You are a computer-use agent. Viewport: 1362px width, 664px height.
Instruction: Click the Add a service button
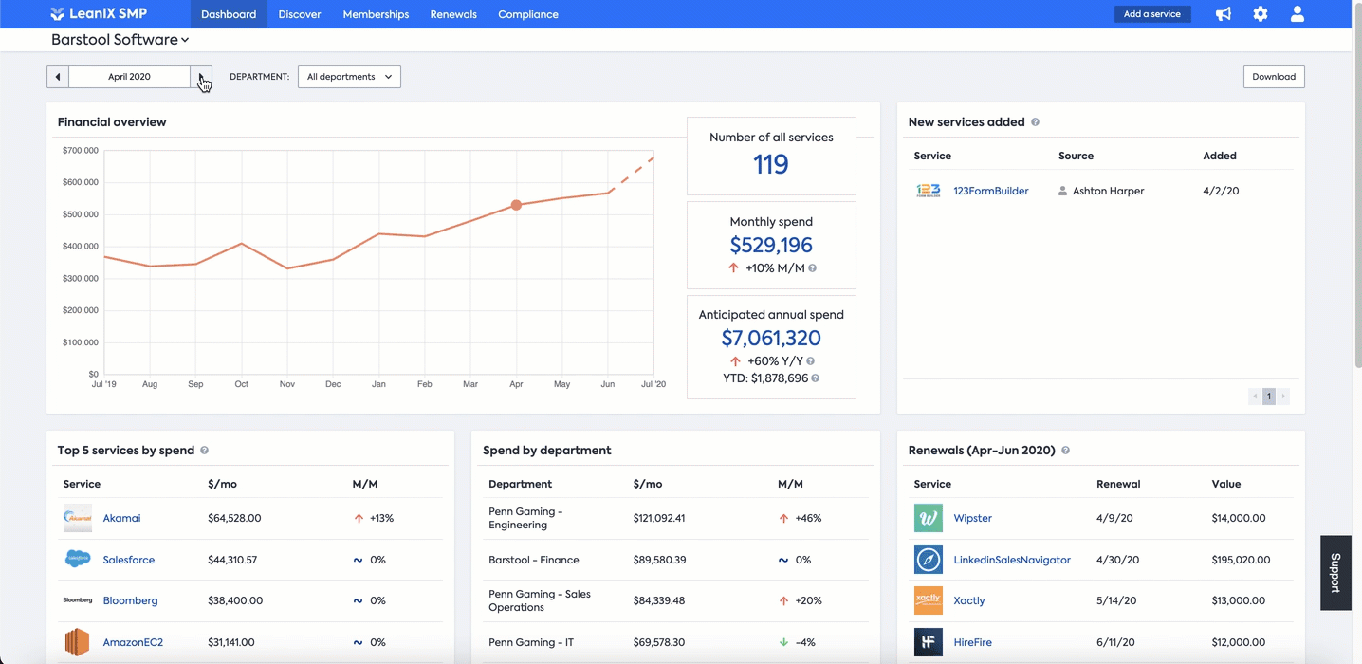point(1152,14)
